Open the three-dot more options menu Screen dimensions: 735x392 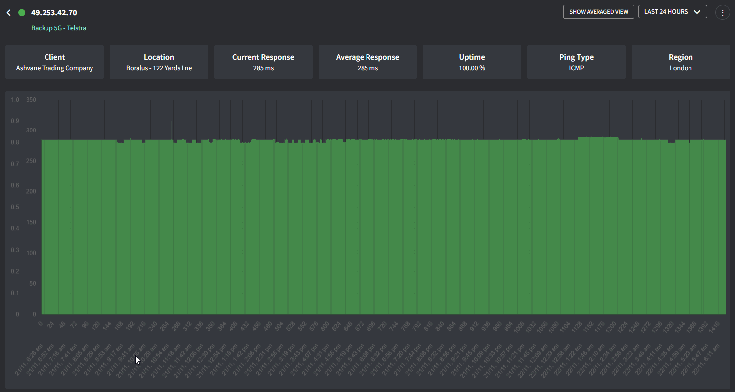(x=722, y=12)
